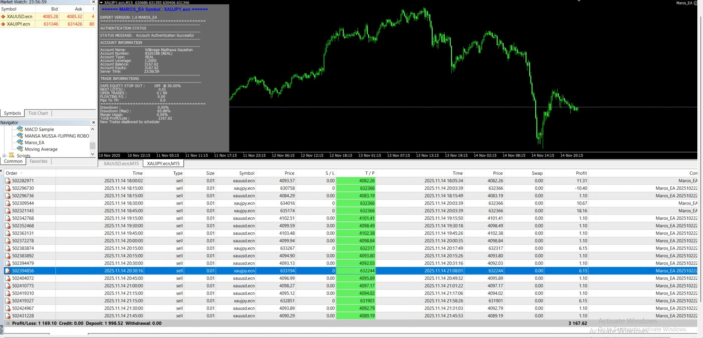Click the order icon for trade 502431228

[x=8, y=316]
